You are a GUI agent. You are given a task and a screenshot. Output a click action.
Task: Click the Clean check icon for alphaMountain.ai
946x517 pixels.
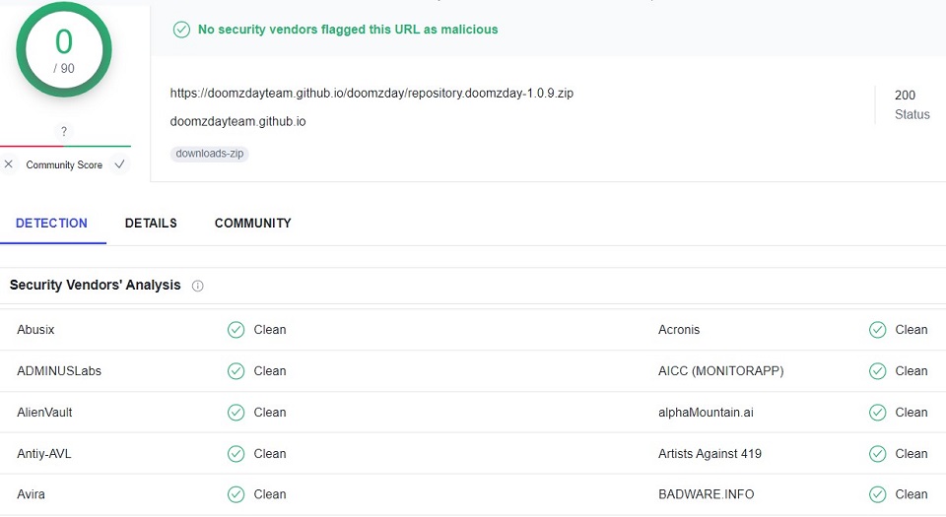tap(877, 413)
